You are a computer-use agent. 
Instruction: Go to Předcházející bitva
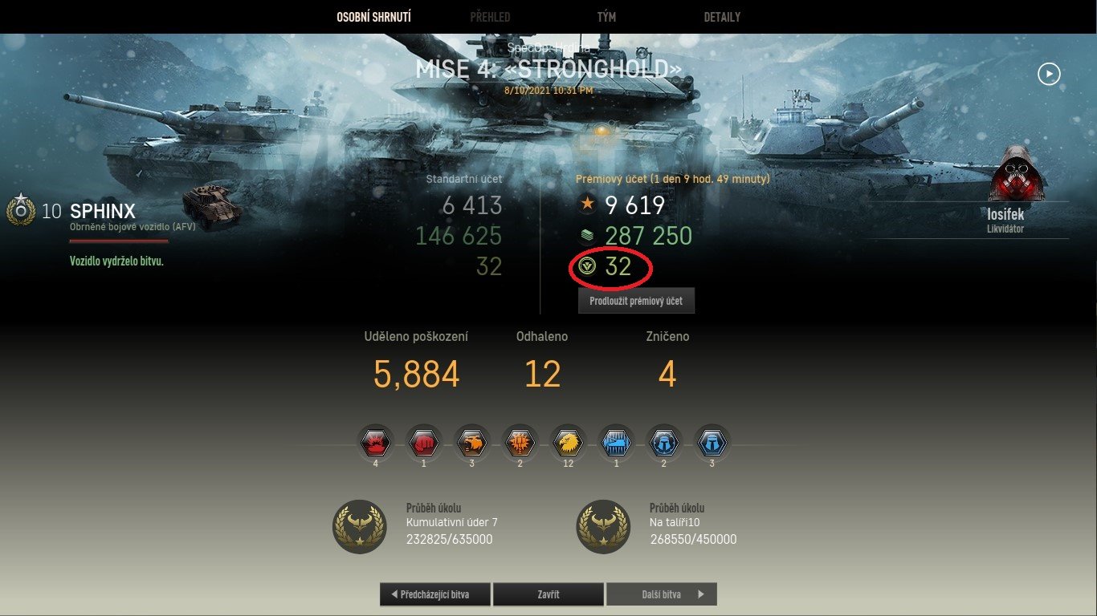point(435,594)
